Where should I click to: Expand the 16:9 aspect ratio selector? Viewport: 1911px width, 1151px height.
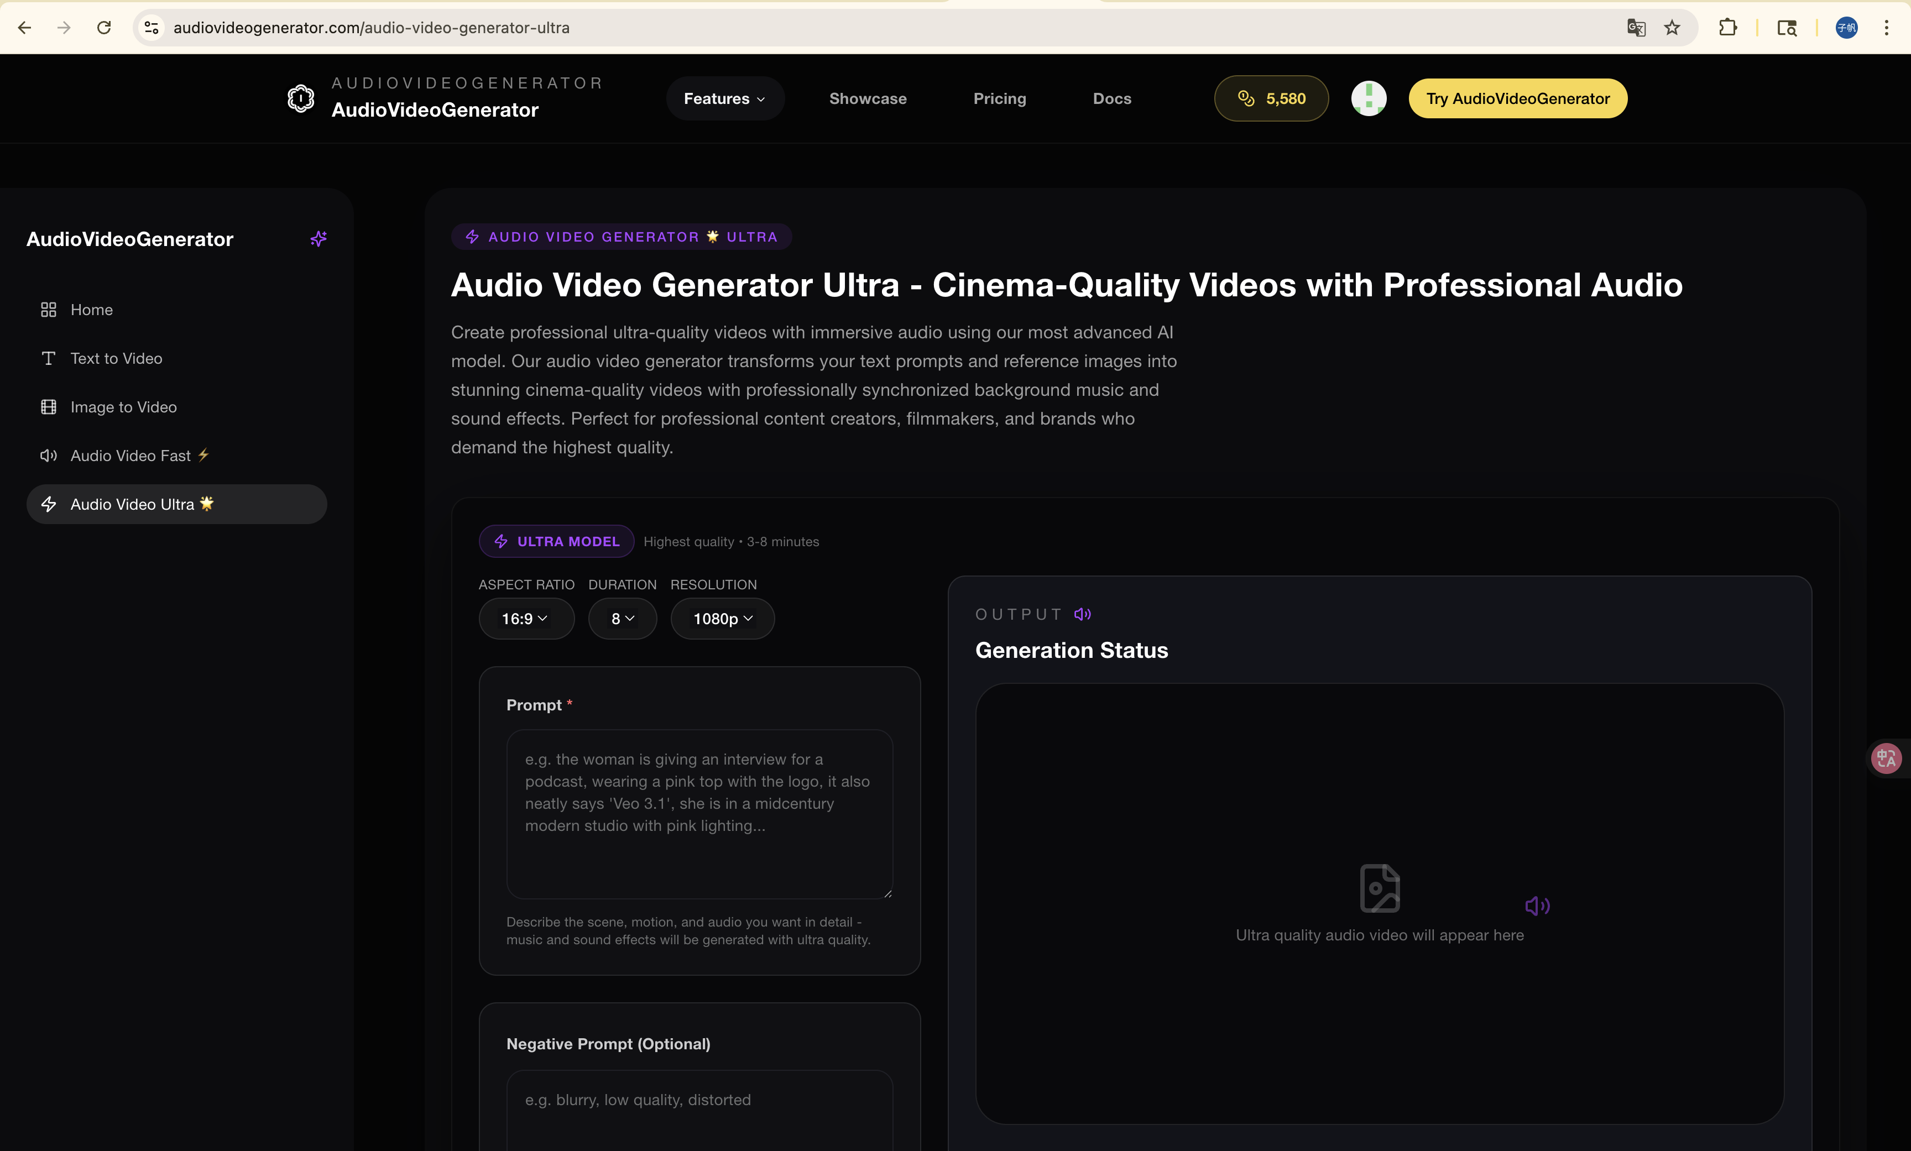coord(526,618)
